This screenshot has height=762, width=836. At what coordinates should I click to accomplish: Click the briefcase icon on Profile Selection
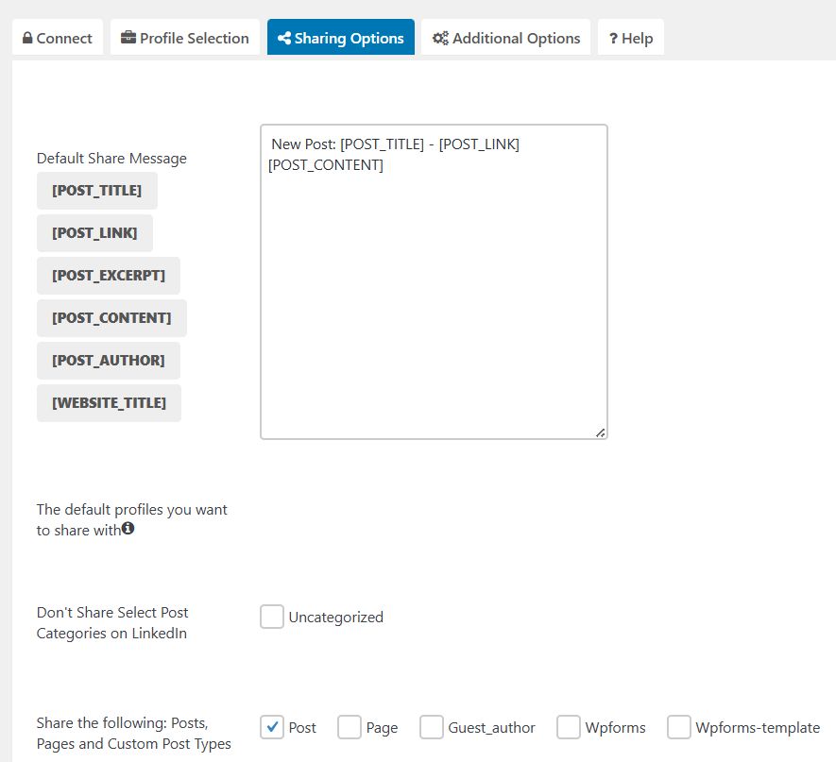(x=128, y=39)
